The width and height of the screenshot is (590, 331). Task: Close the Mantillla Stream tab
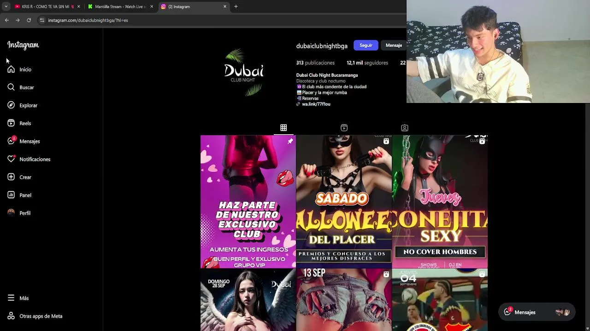pyautogui.click(x=152, y=6)
